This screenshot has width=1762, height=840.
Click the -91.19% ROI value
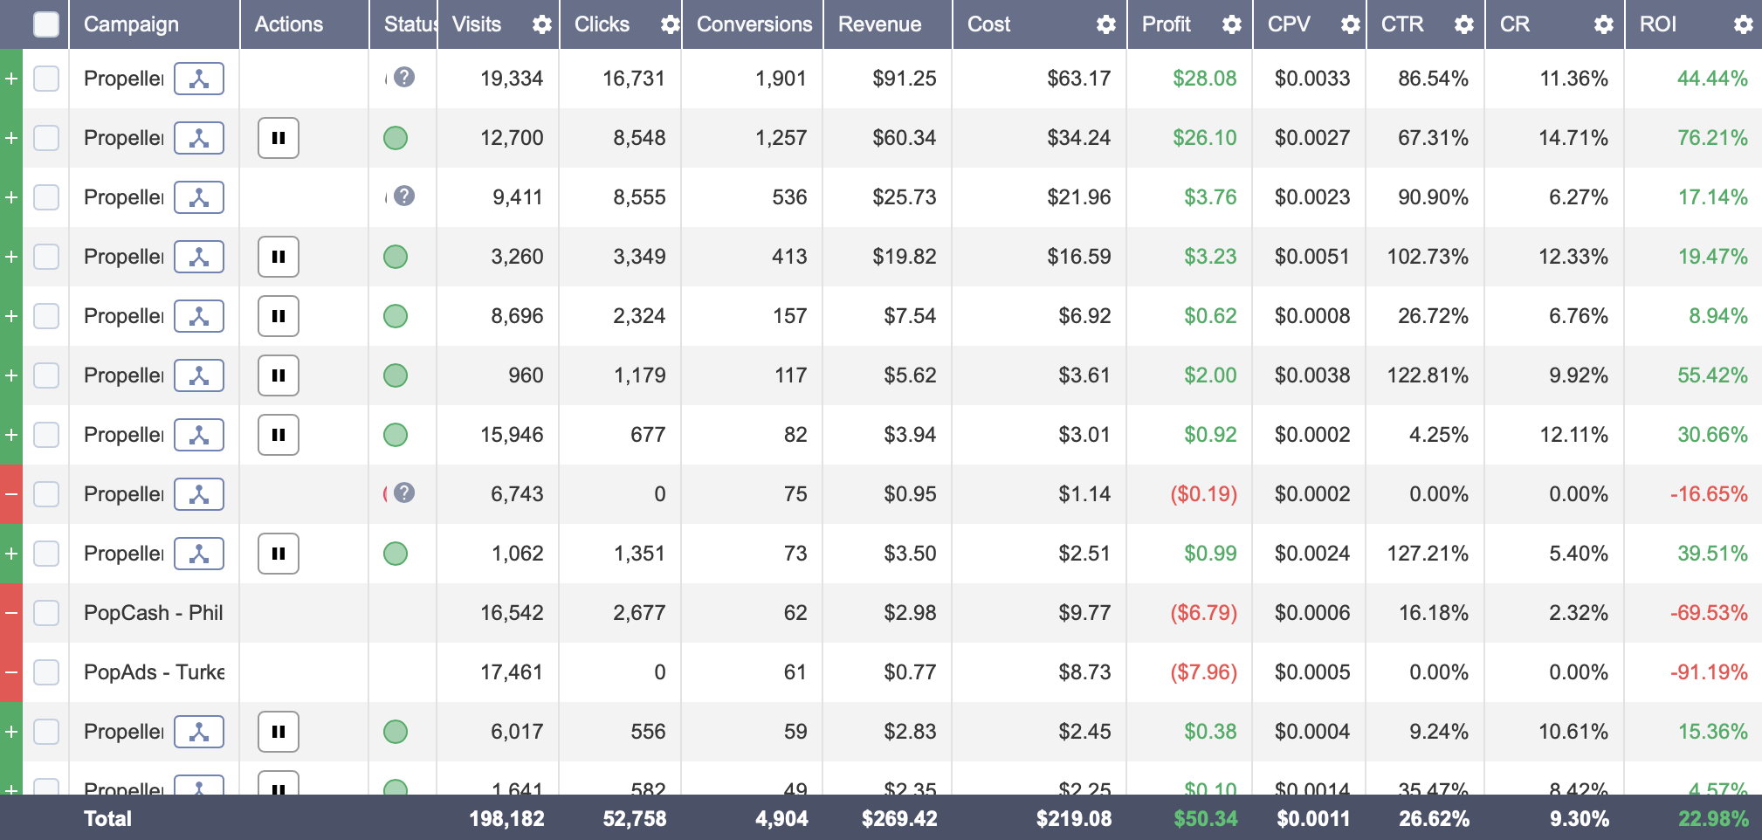[x=1709, y=672]
